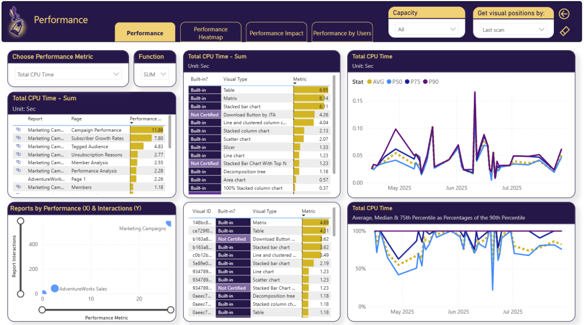Open the link icon for Tagged Audience row
584x325 pixels.
point(18,147)
